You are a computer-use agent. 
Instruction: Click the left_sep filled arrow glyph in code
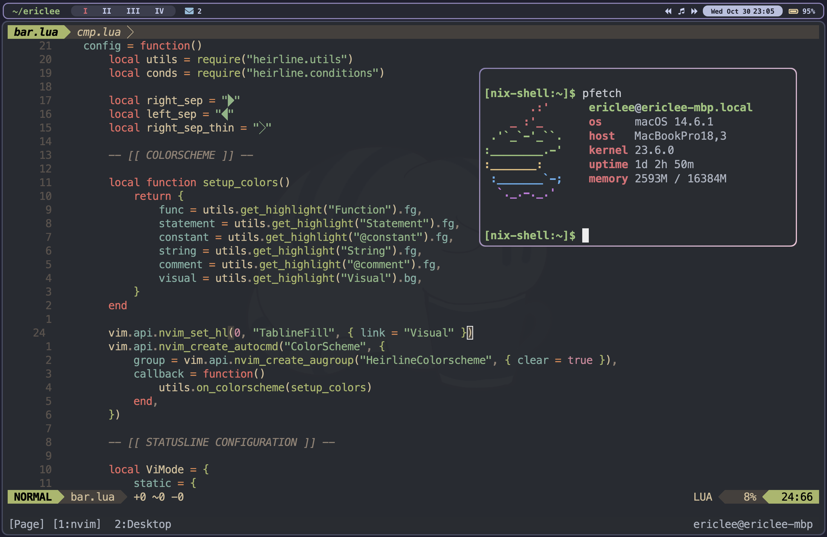224,114
